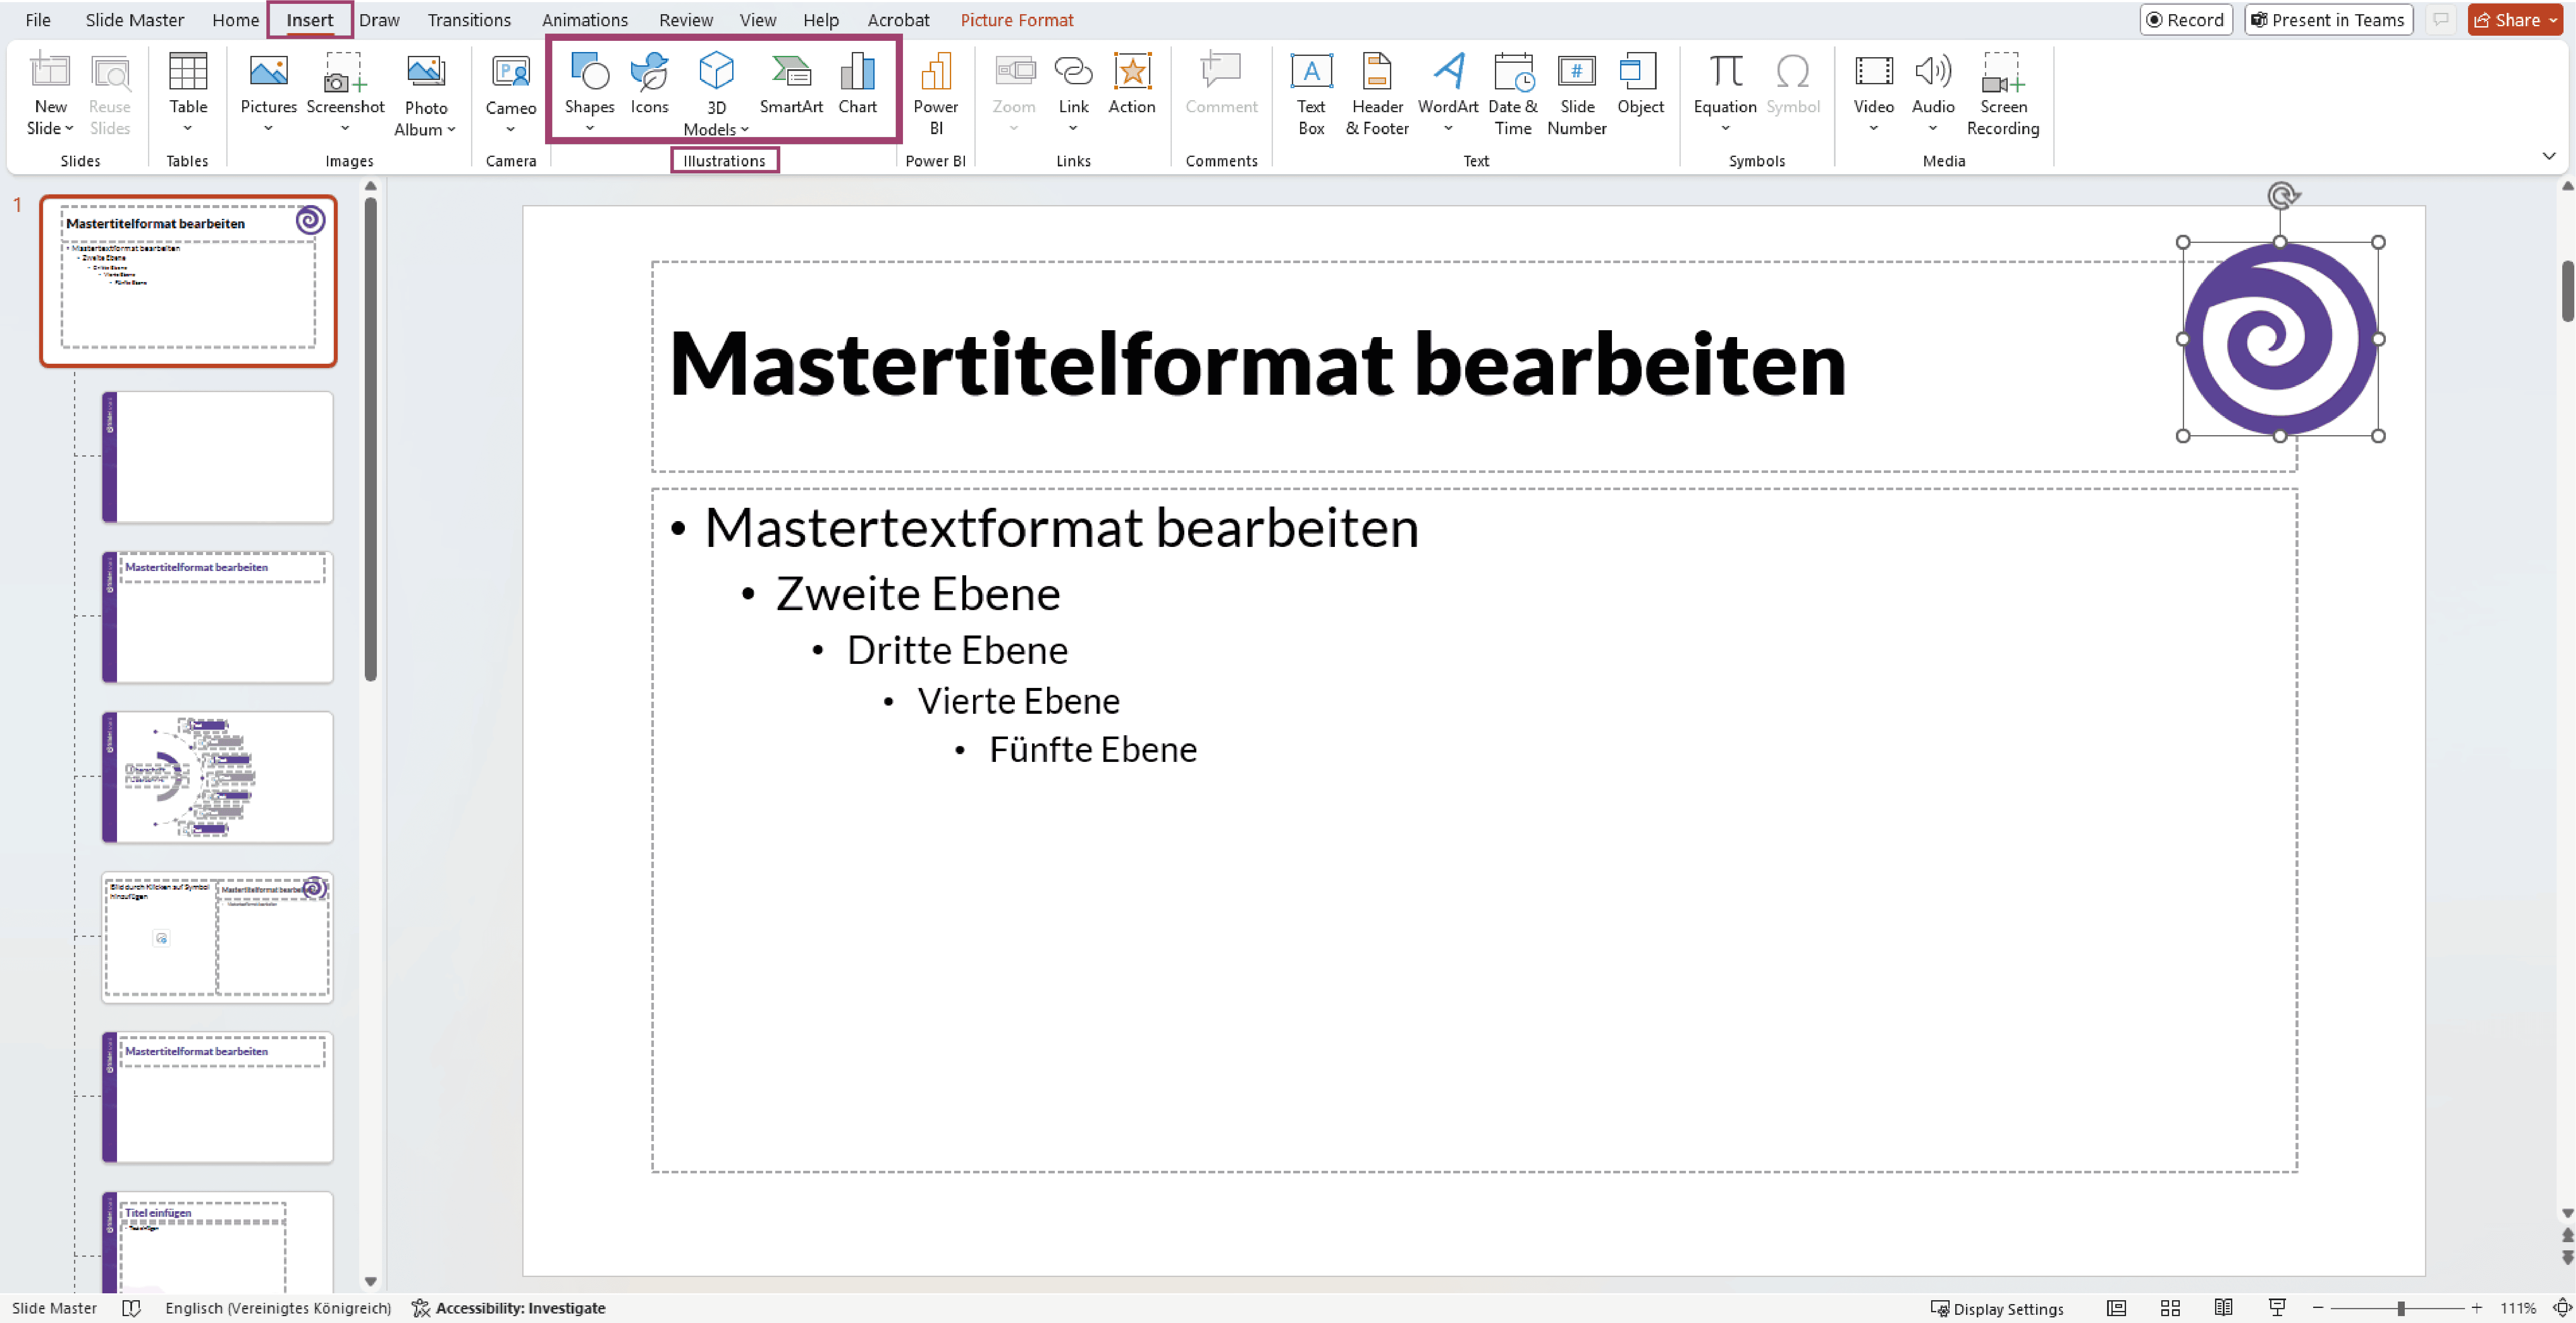This screenshot has width=2576, height=1323.
Task: Fit slide to current window
Action: [x=2561, y=1308]
